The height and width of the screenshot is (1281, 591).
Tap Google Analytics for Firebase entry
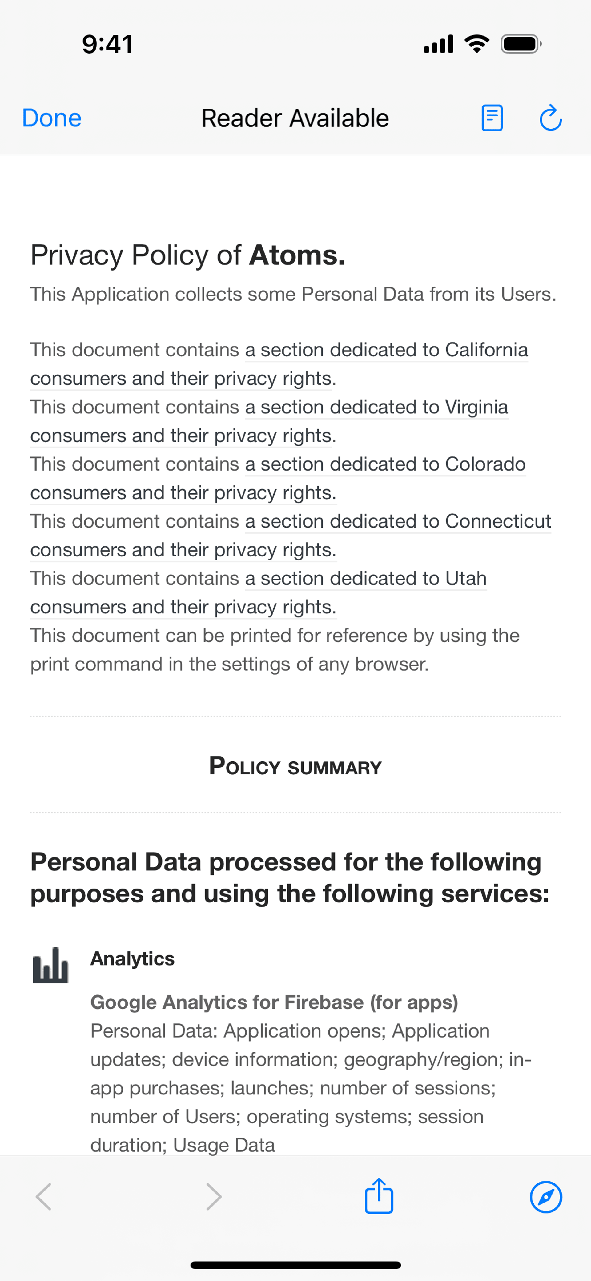click(274, 1002)
